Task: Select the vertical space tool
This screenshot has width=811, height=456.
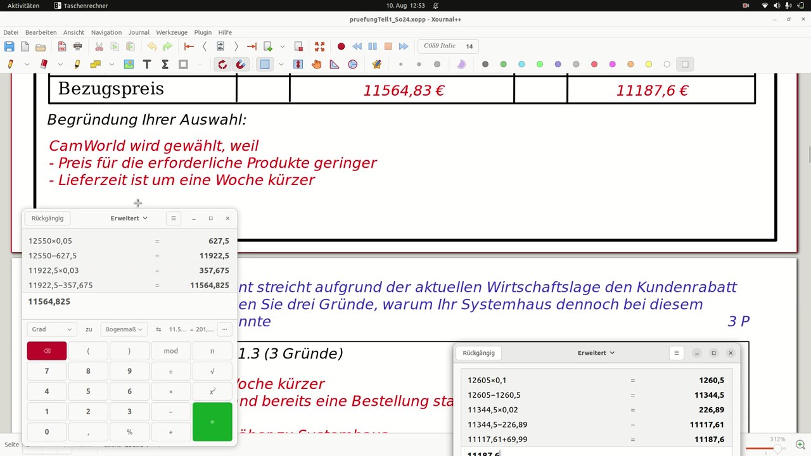Action: (x=298, y=64)
